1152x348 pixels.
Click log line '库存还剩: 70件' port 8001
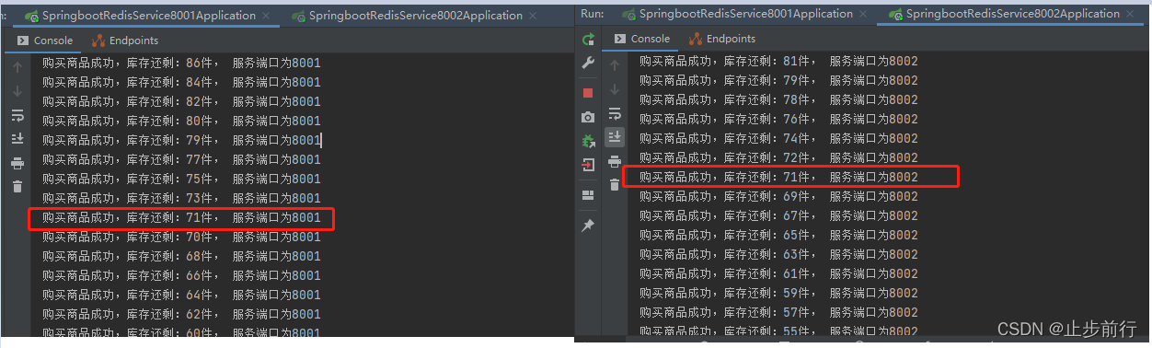pos(181,237)
